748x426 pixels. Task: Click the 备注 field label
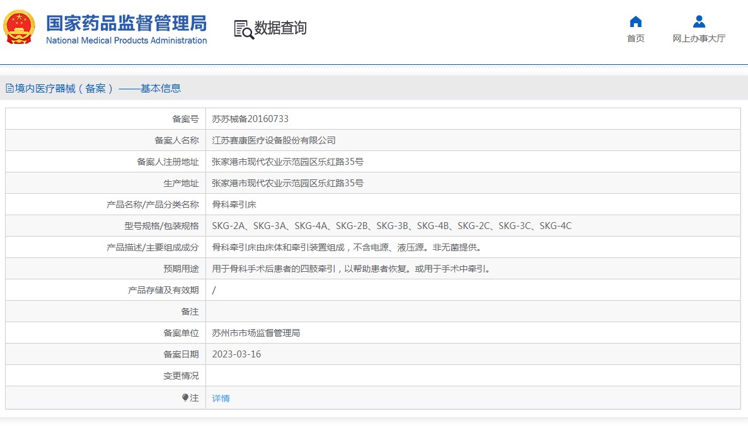coord(190,311)
